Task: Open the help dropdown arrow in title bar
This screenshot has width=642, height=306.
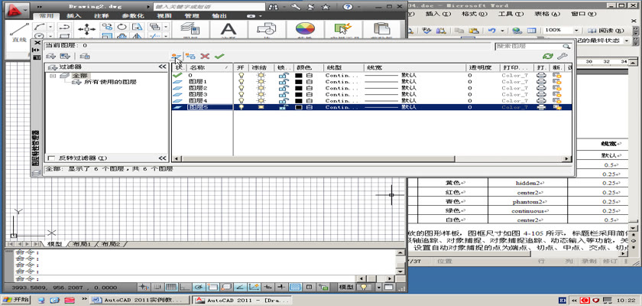Action: 358,7
